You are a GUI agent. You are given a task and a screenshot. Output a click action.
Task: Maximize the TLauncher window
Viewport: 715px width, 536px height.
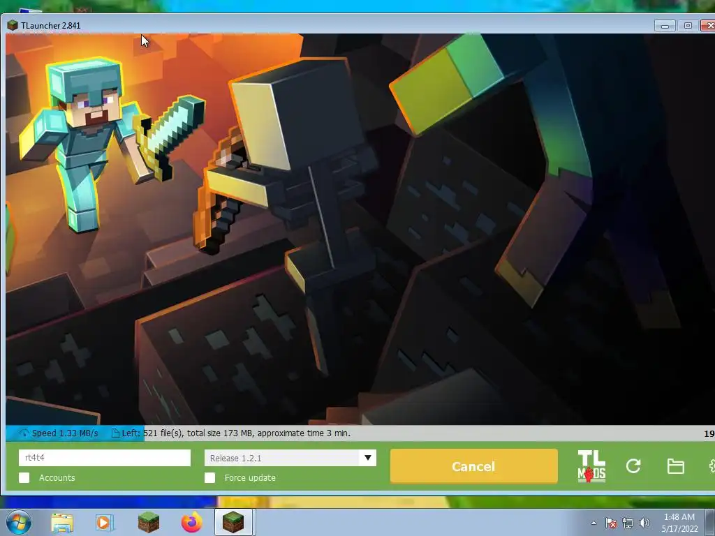point(688,26)
